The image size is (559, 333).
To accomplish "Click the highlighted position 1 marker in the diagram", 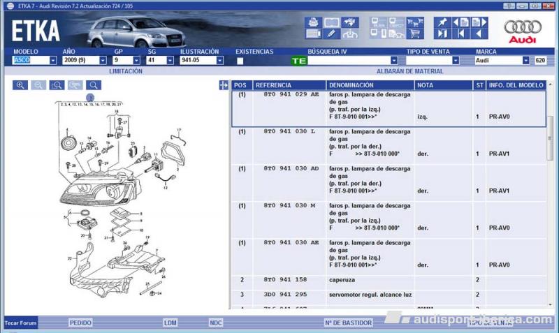I will pos(90,97).
